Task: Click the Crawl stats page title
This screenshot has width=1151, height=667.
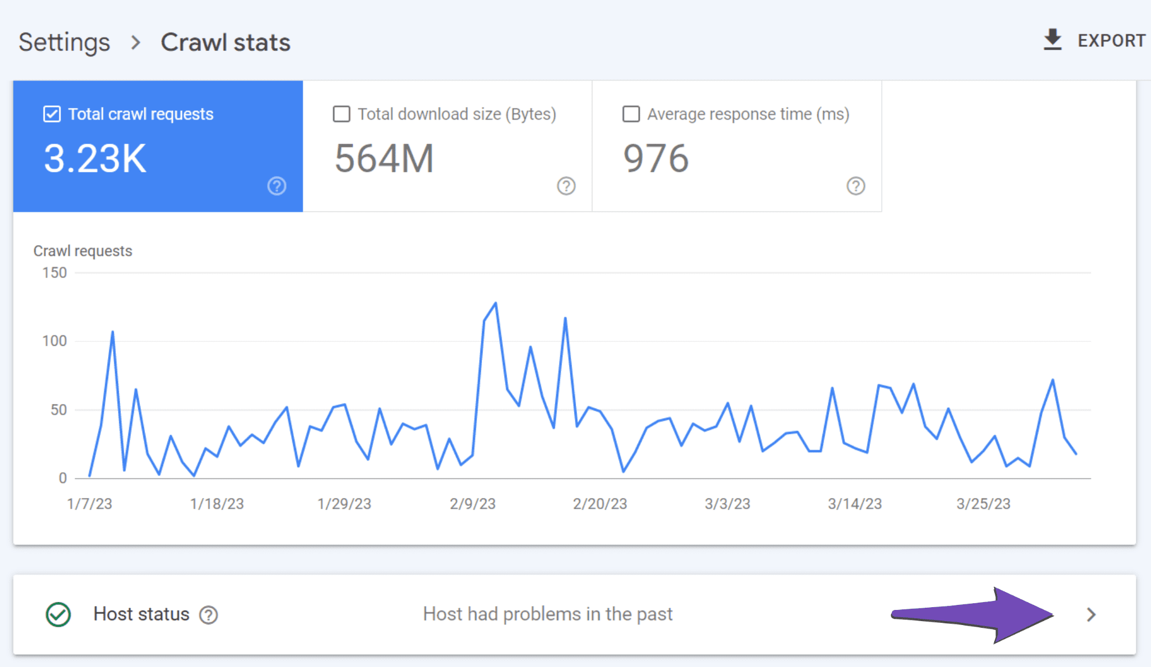Action: [x=226, y=43]
